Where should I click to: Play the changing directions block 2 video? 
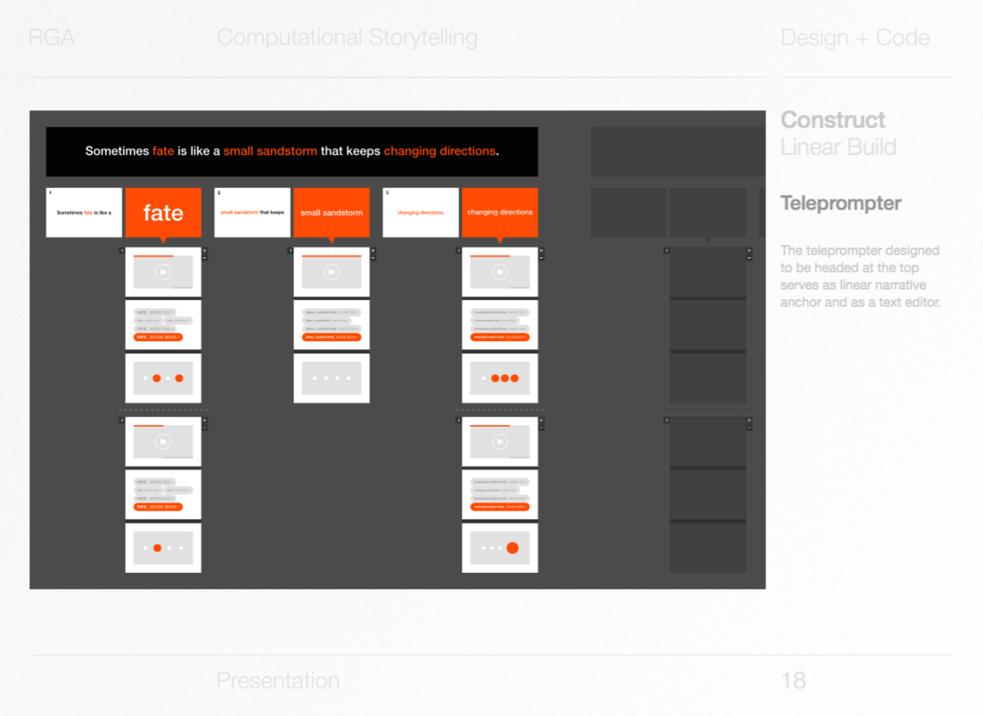coord(500,441)
